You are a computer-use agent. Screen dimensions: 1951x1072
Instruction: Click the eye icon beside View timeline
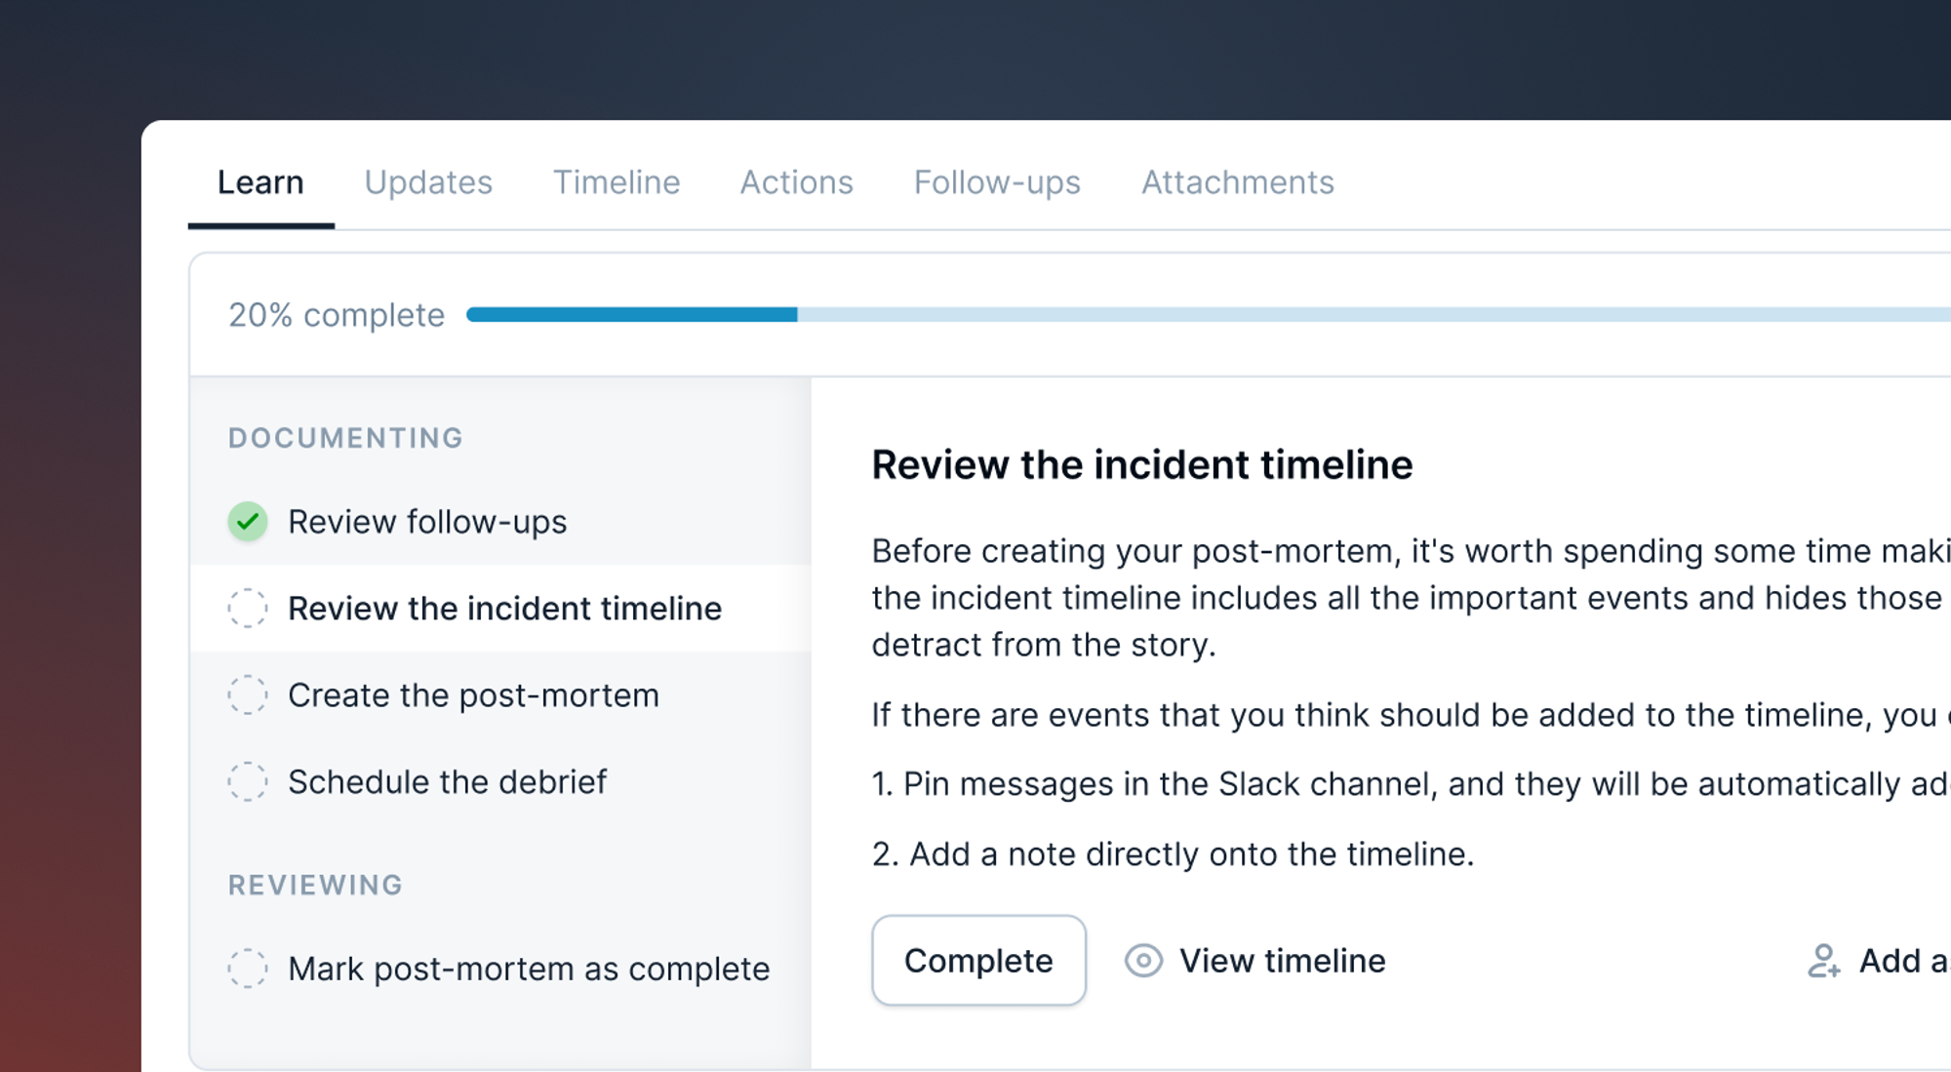coord(1143,961)
